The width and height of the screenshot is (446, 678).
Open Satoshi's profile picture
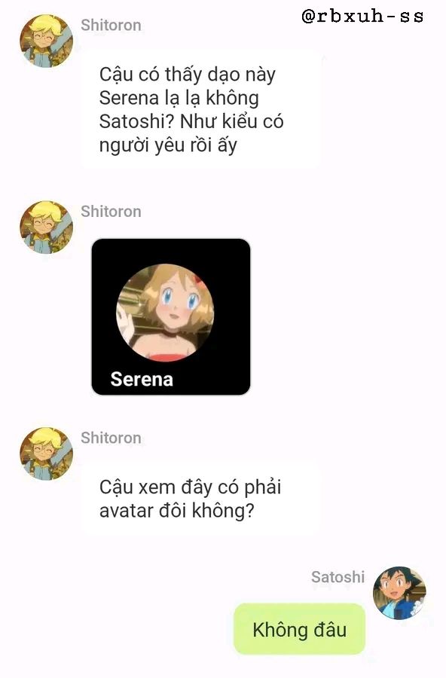click(x=400, y=593)
